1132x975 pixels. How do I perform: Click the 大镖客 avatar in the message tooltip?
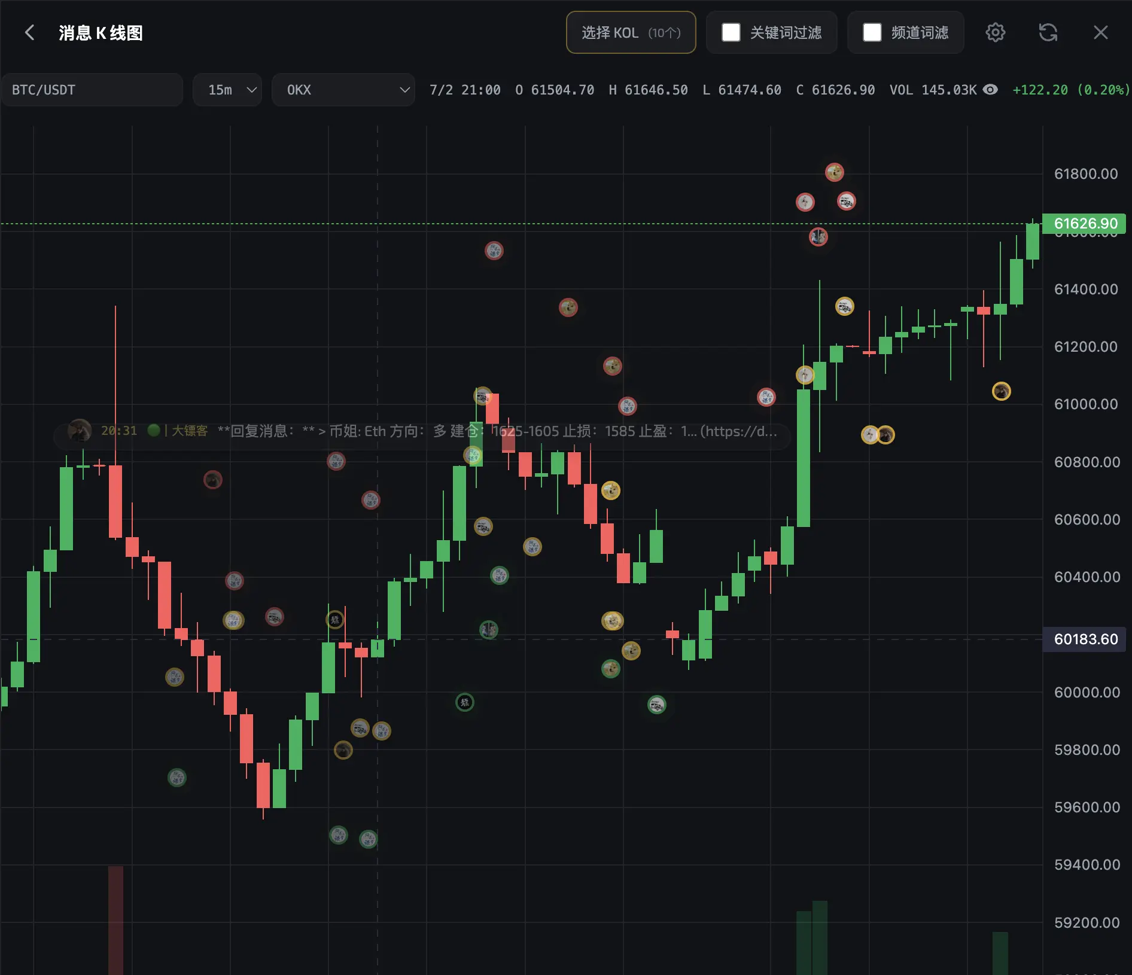tap(79, 431)
